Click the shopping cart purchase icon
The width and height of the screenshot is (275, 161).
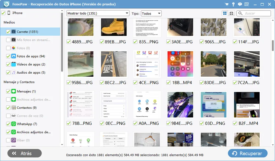(227, 4)
